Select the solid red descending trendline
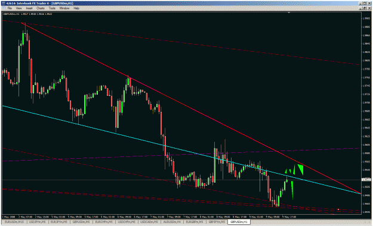The height and width of the screenshot is (226, 373). (x=190, y=108)
